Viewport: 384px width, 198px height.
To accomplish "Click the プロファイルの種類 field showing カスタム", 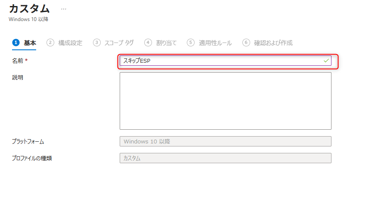I will (x=225, y=158).
